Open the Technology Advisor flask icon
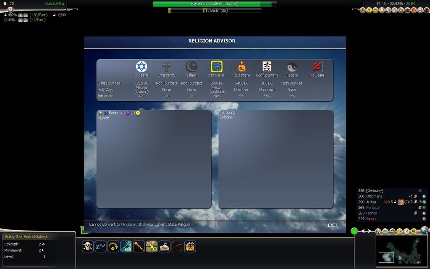 (x=395, y=10)
